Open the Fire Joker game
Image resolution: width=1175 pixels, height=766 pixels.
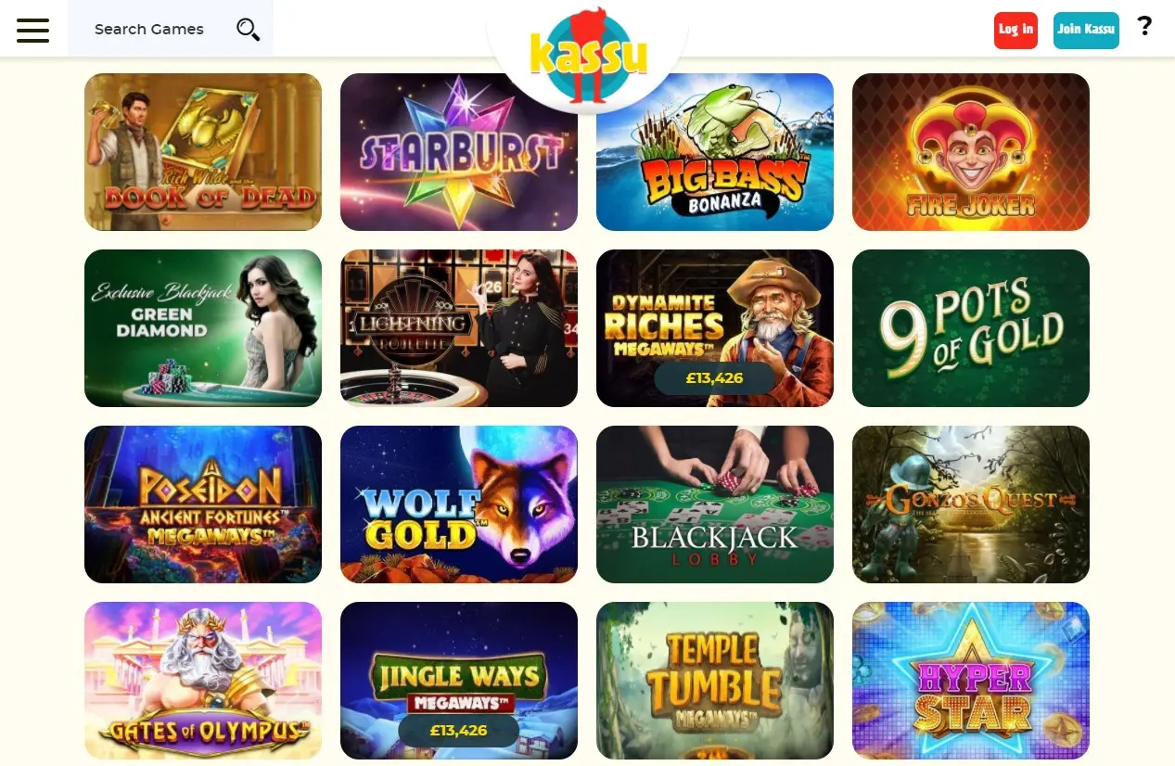pos(971,152)
